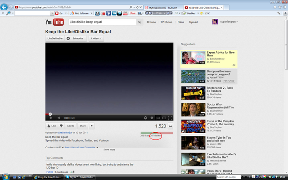Screen dimensions: 288x180
Task: Switch to the MyMusicIntern2 - ROBLOX tab
Action: pyautogui.click(x=163, y=8)
